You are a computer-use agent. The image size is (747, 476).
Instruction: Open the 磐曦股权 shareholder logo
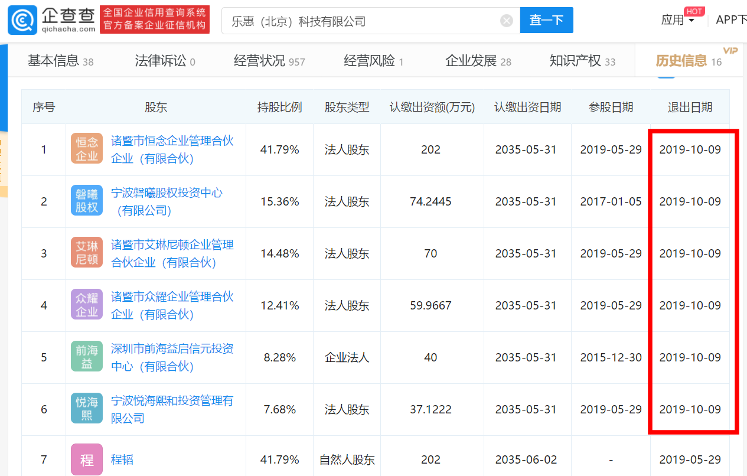click(87, 201)
